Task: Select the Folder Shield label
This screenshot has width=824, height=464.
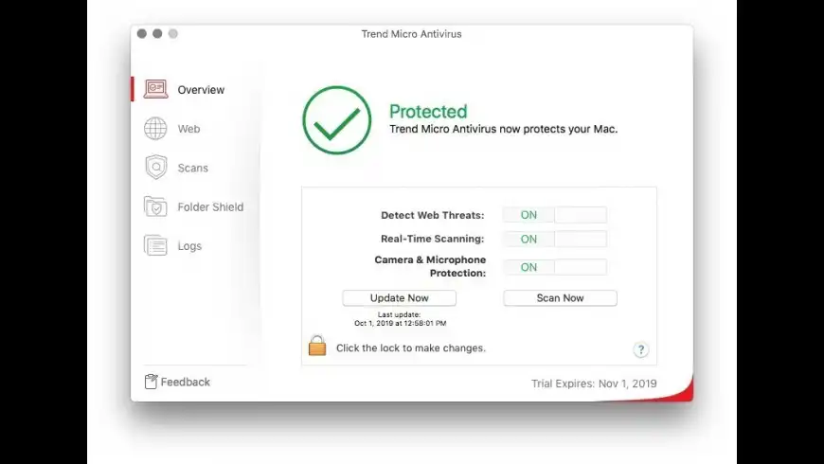Action: pyautogui.click(x=210, y=206)
